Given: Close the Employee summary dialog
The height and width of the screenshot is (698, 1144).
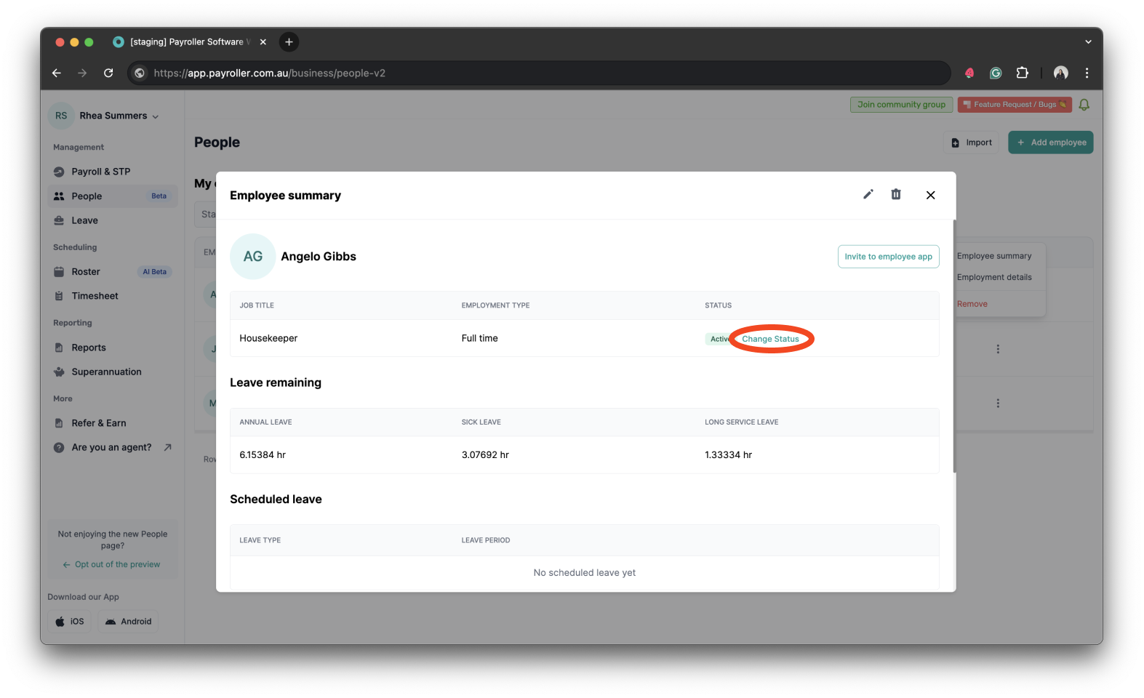Looking at the screenshot, I should coord(930,195).
